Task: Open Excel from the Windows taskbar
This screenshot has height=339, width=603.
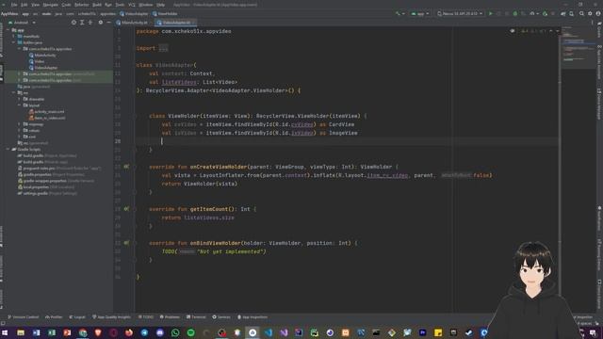Action: coord(52,332)
